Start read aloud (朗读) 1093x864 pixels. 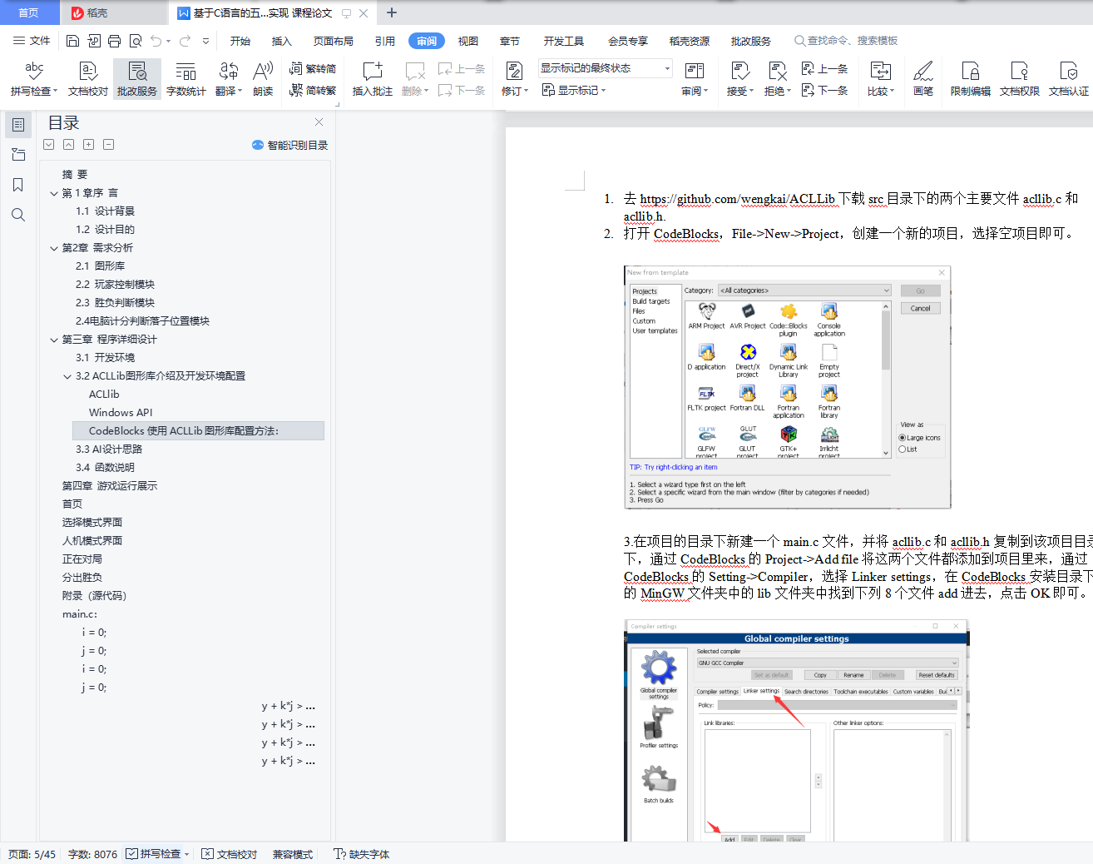(x=263, y=79)
